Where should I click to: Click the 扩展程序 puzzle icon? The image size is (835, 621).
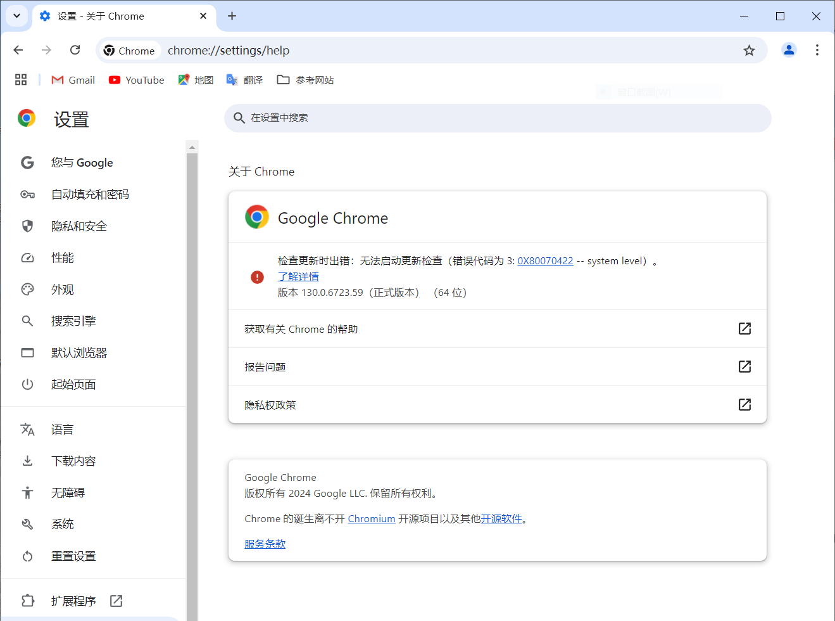27,601
